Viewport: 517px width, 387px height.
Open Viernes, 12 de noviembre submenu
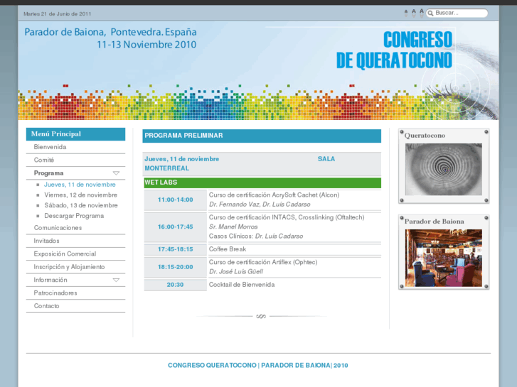point(81,195)
